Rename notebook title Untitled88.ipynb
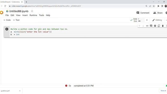 [19, 11]
